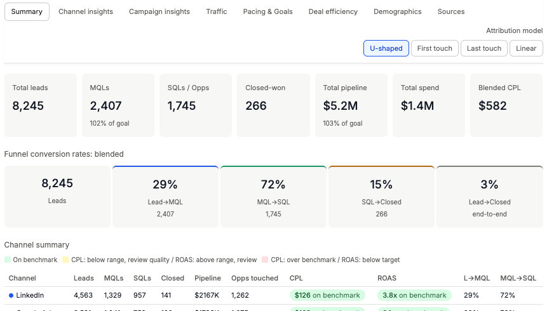554x311 pixels.
Task: Click the $126 on benchmark CPL badge
Action: point(328,296)
